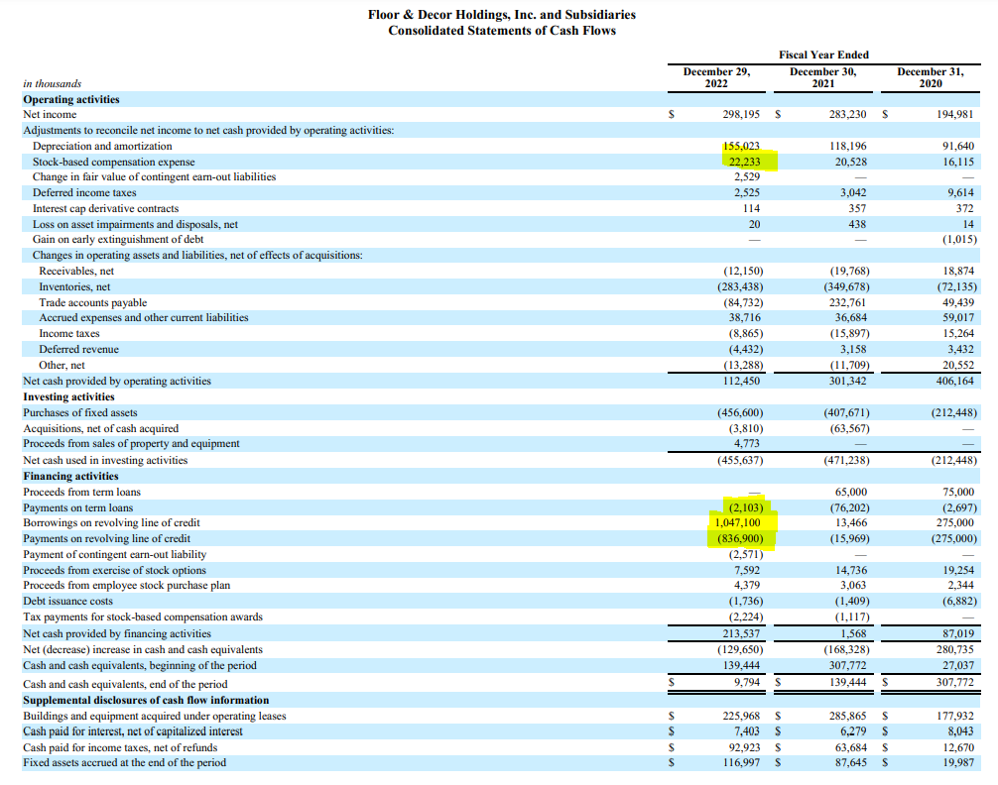
Task: Select the 'Inventories, net' label
Action: pos(74,286)
